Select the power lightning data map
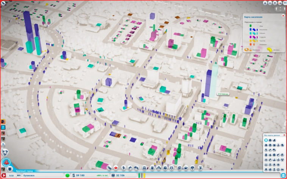The width and height of the screenshot is (287, 179). click(x=266, y=150)
